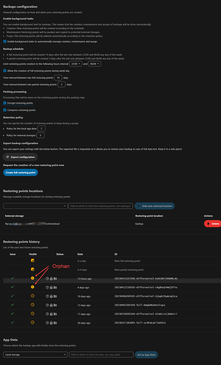
Task: Click the lock status icon in the 4 days ago row
Action: click(51, 287)
